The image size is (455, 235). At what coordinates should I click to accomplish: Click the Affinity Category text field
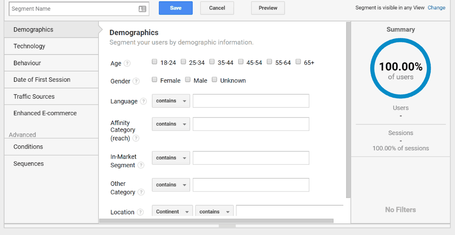(251, 124)
